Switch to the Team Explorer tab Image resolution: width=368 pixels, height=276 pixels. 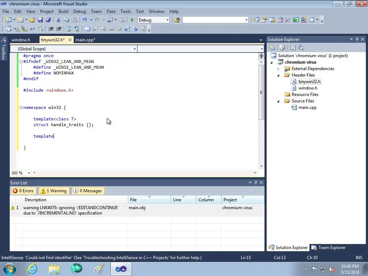(x=328, y=248)
